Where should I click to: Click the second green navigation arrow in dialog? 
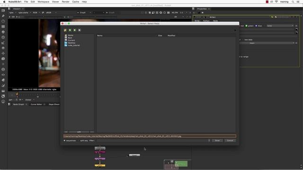75,30
